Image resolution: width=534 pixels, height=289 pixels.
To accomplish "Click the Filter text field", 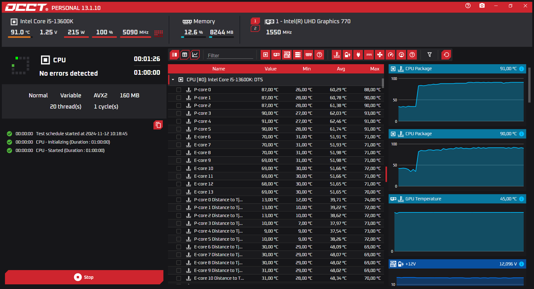I will (230, 56).
